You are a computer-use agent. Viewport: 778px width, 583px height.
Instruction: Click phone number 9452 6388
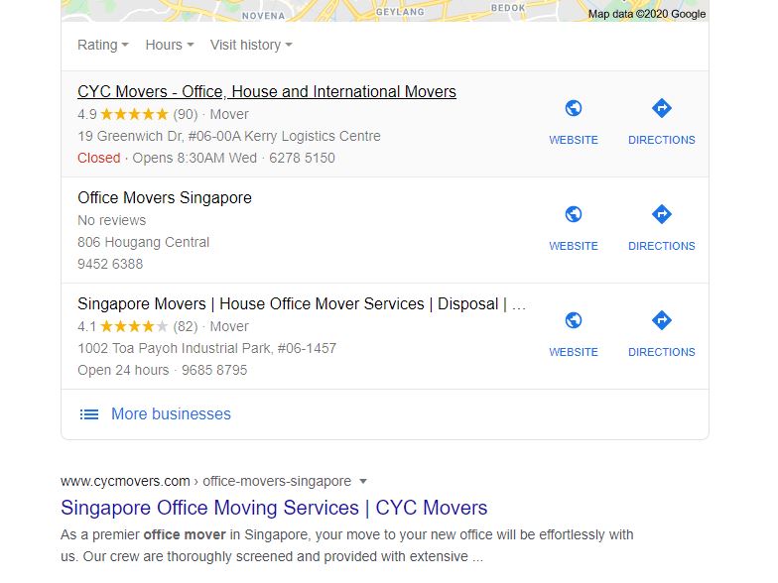point(110,264)
